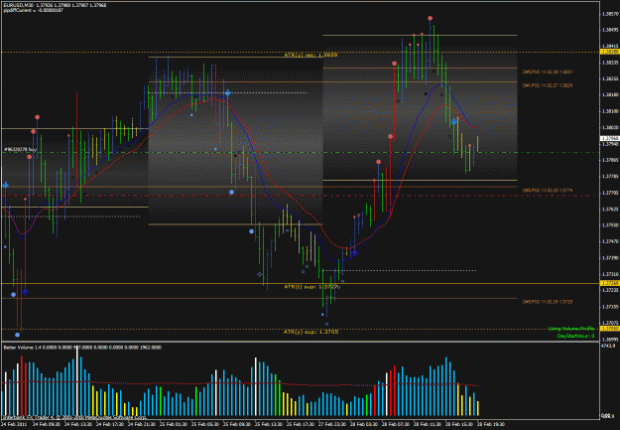Click the POC 11.02.27 1.3824 label
This screenshot has height=430, width=620.
pyautogui.click(x=548, y=85)
